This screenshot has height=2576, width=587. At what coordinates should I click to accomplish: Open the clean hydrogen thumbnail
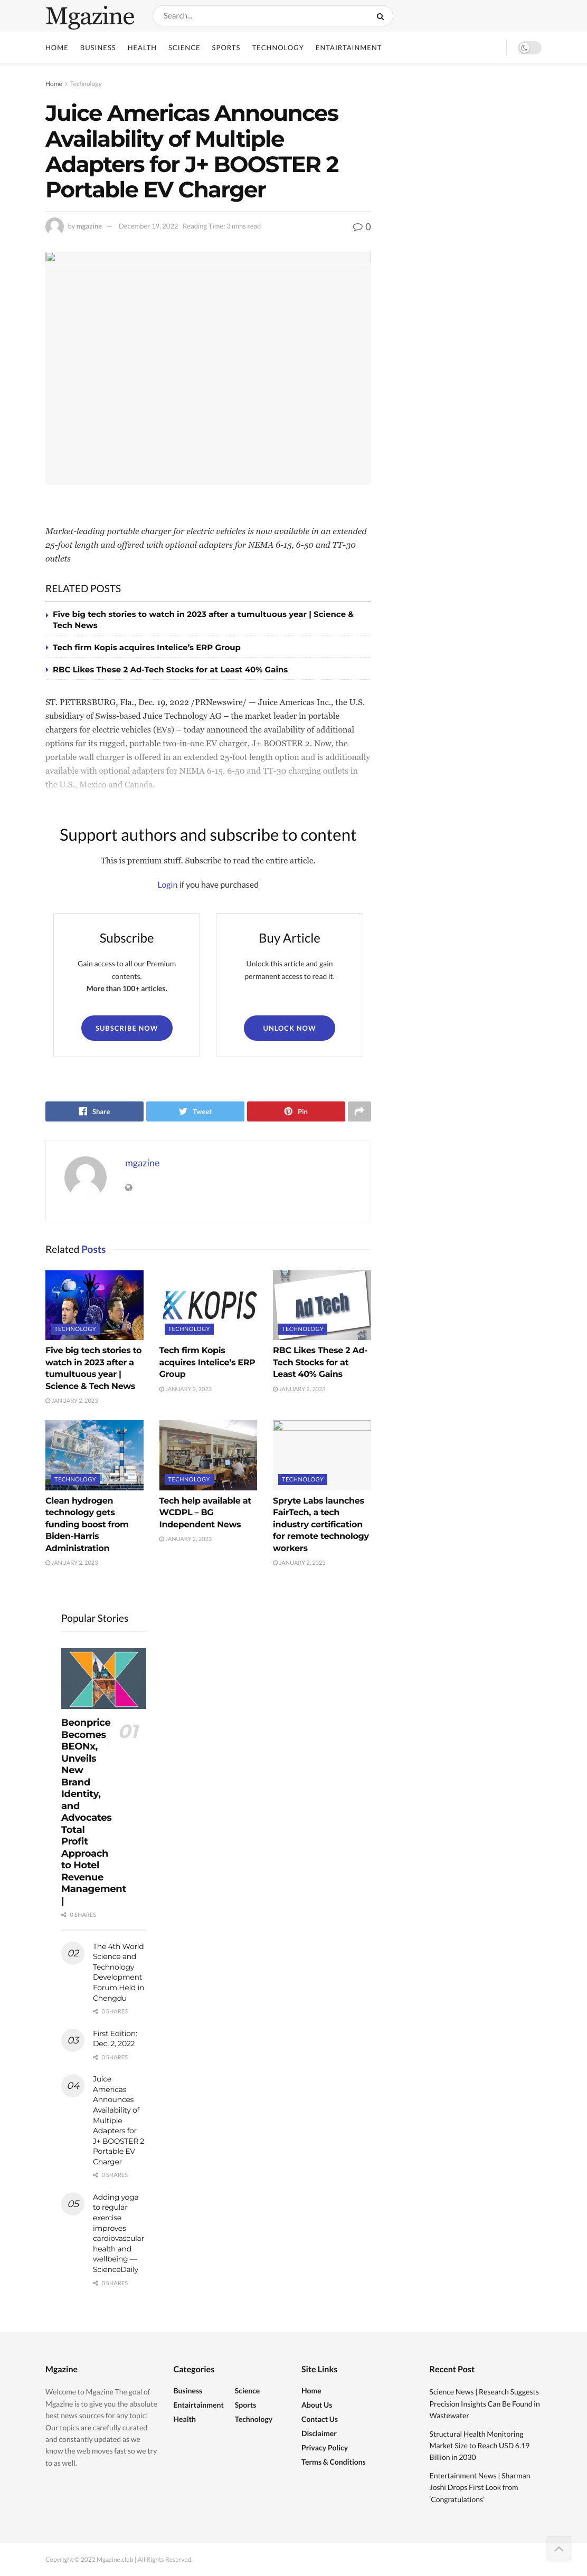point(94,1455)
